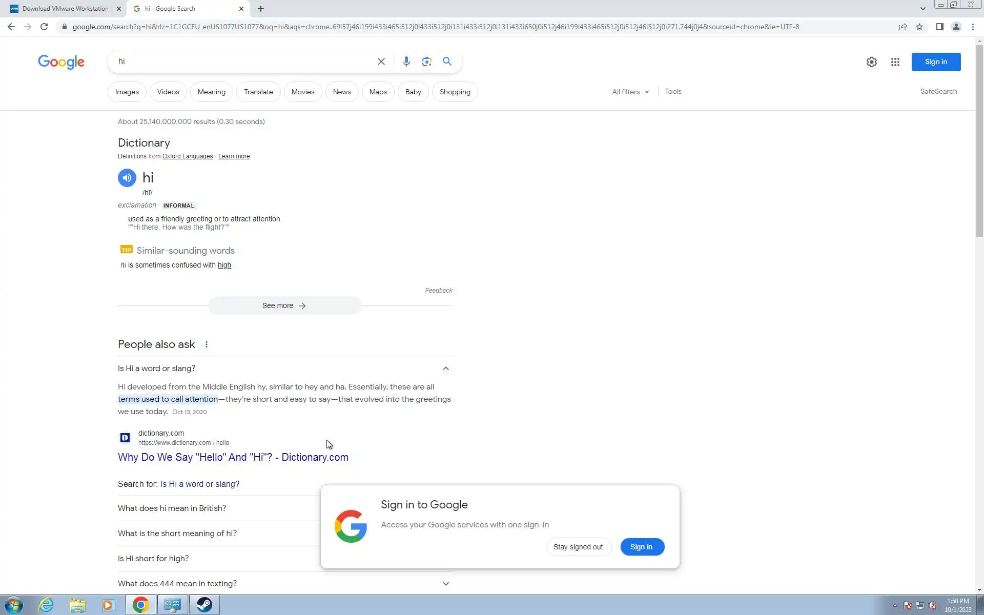
Task: Filter results by Images
Action: (127, 92)
